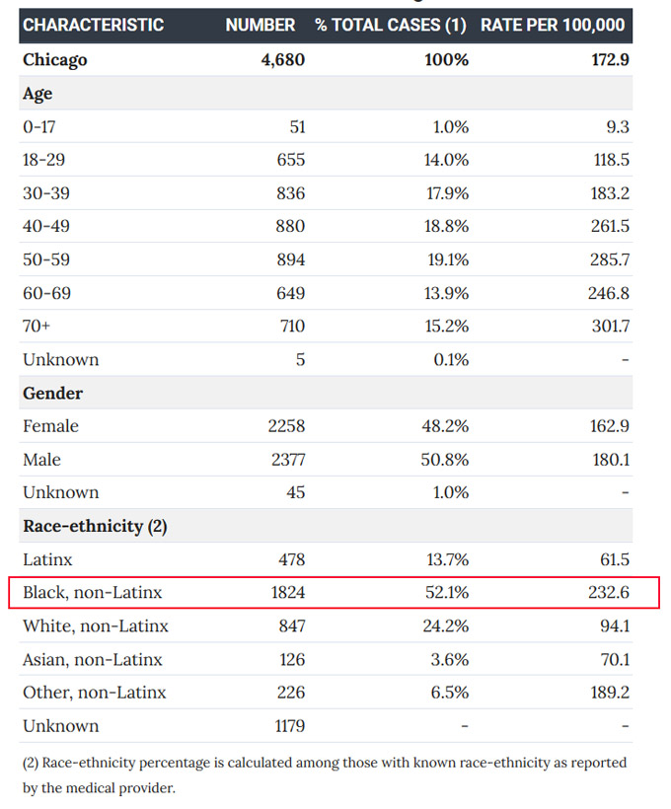Screen dimensions: 671x809
Task: Click the Race-ethnicity (2) section heading
Action: [95, 526]
